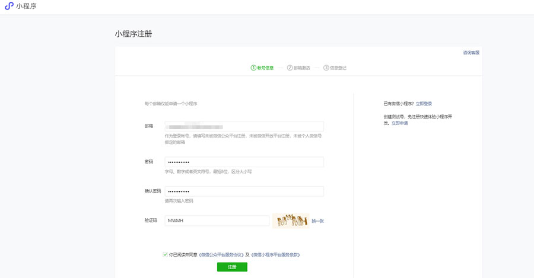Refresh captcha with 换一张 link
The height and width of the screenshot is (278, 534).
[317, 221]
